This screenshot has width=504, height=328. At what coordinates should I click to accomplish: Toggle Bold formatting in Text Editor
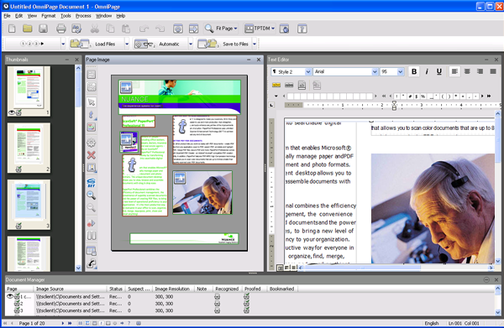click(x=414, y=71)
